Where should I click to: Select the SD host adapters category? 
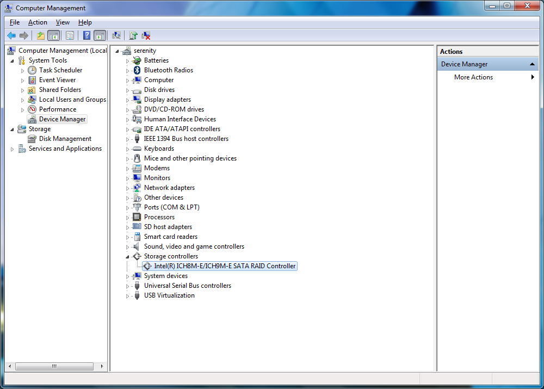point(168,227)
